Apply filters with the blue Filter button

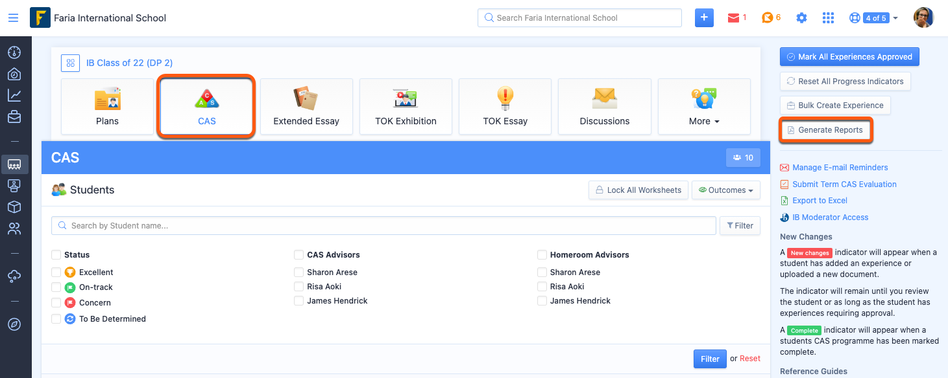pyautogui.click(x=710, y=359)
